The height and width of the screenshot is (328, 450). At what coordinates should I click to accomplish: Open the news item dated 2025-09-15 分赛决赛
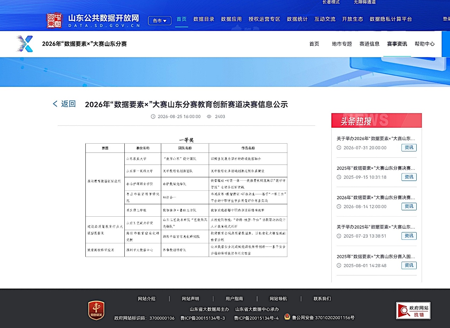tap(376, 168)
